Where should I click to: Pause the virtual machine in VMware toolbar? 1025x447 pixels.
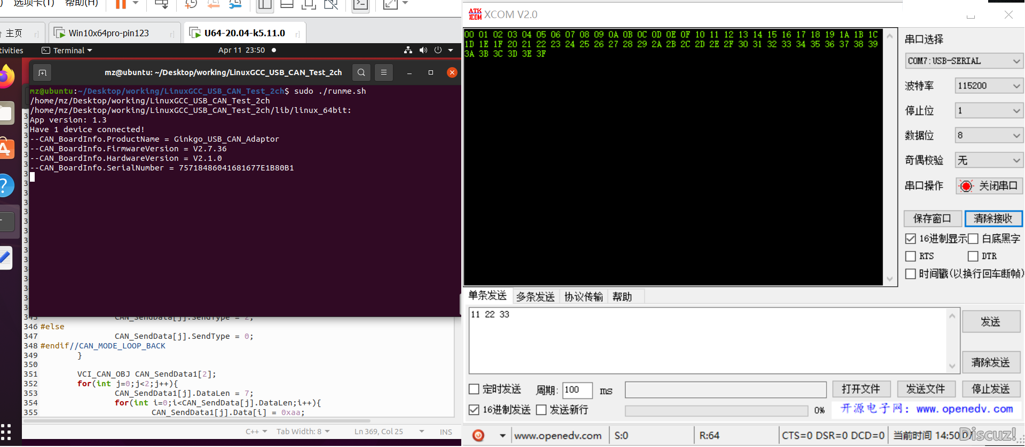pos(121,4)
